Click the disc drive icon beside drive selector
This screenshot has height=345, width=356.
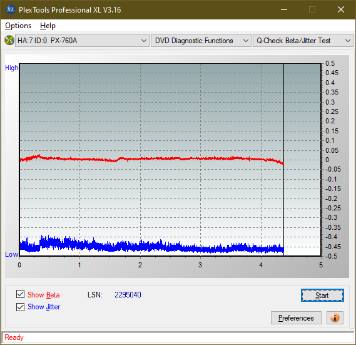[9, 41]
